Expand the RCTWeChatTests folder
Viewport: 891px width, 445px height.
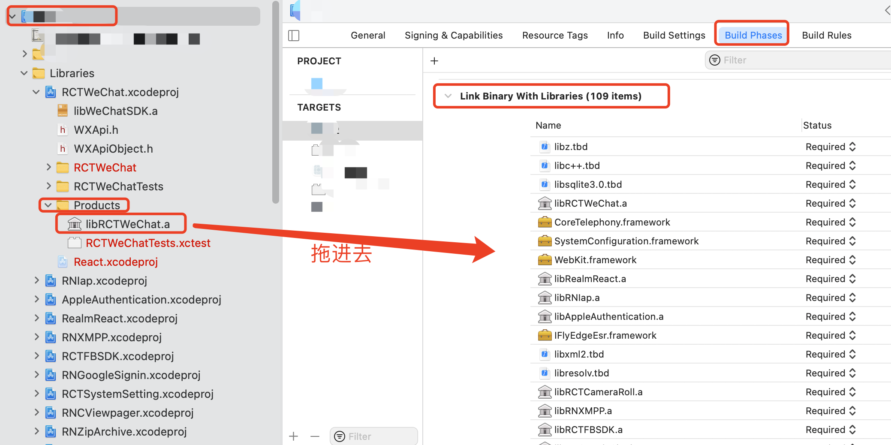[48, 186]
